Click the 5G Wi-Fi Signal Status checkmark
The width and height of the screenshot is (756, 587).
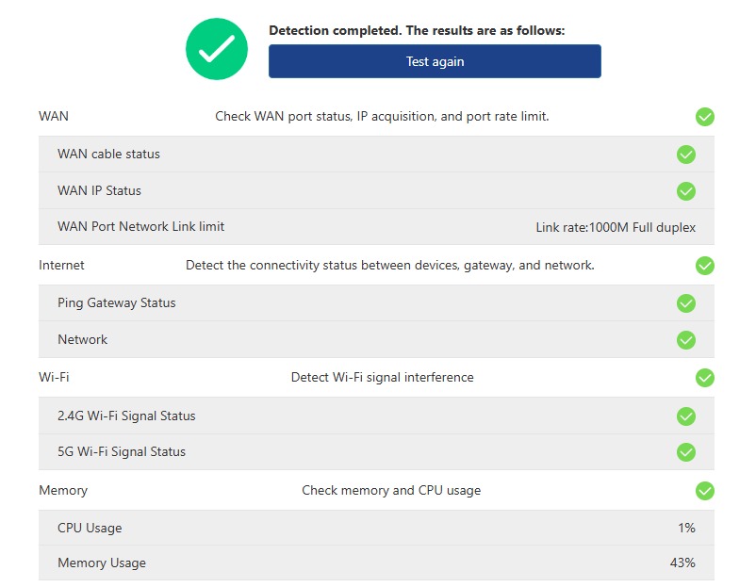[x=686, y=452]
